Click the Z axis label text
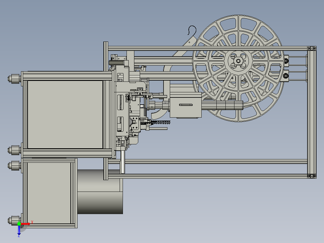This screenshot has width=324, height=243. (x=19, y=235)
